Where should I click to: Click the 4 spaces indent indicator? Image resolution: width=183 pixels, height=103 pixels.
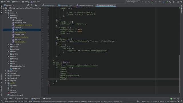(162, 101)
